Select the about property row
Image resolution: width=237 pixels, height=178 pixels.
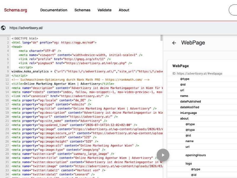click(x=202, y=118)
